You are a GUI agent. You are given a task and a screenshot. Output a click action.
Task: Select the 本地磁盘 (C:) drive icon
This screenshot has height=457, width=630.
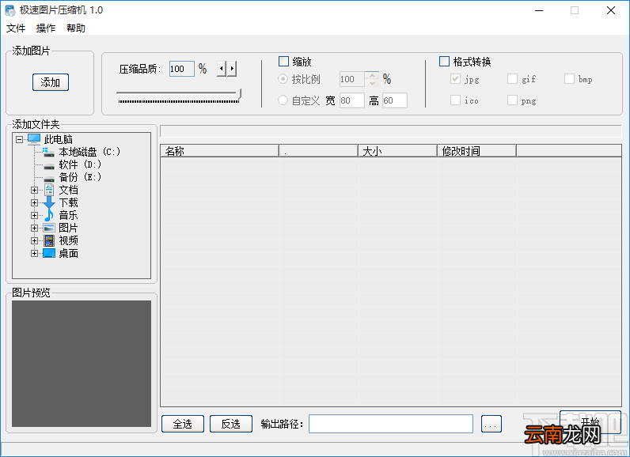pos(48,152)
